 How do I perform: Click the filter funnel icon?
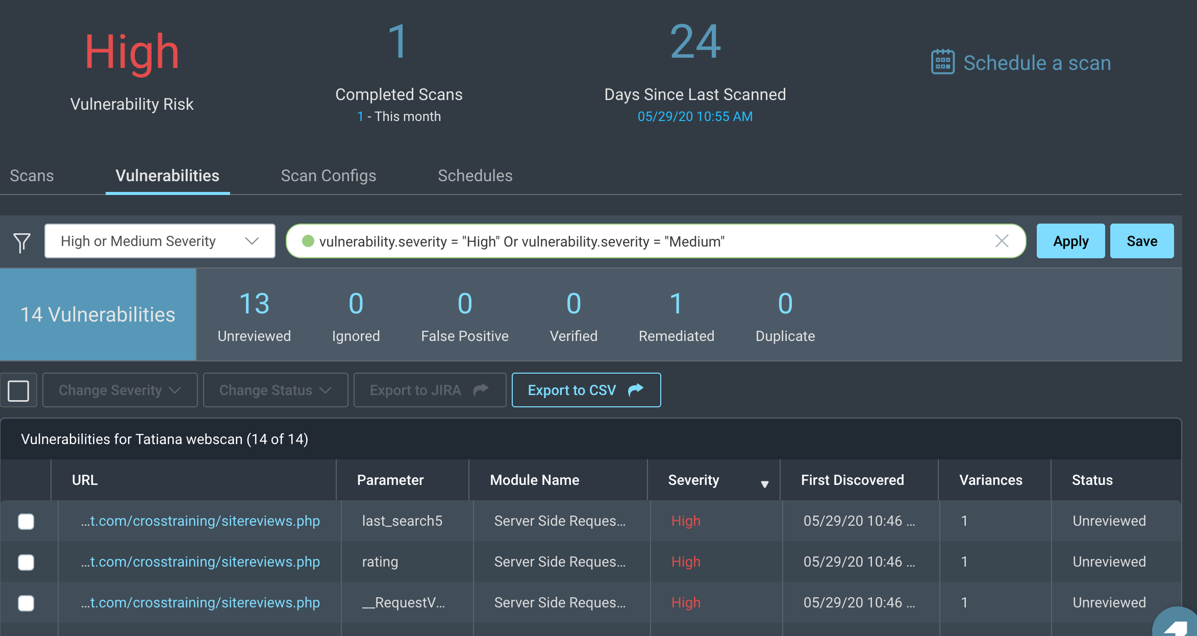(21, 242)
